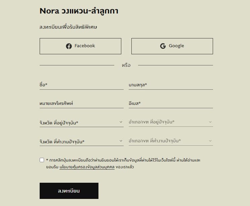Focus the อีเมล email field
The image size is (250, 206).
pos(171,104)
